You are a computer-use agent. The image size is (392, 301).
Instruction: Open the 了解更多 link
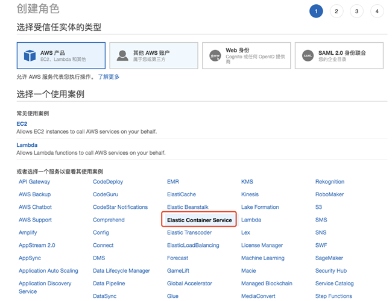tap(109, 77)
